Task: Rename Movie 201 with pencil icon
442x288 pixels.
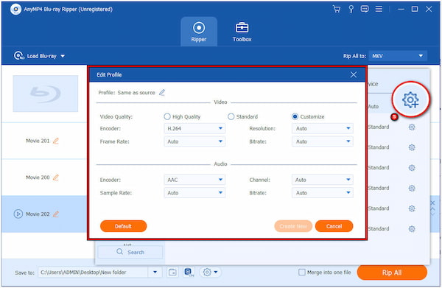Action: 56,141
